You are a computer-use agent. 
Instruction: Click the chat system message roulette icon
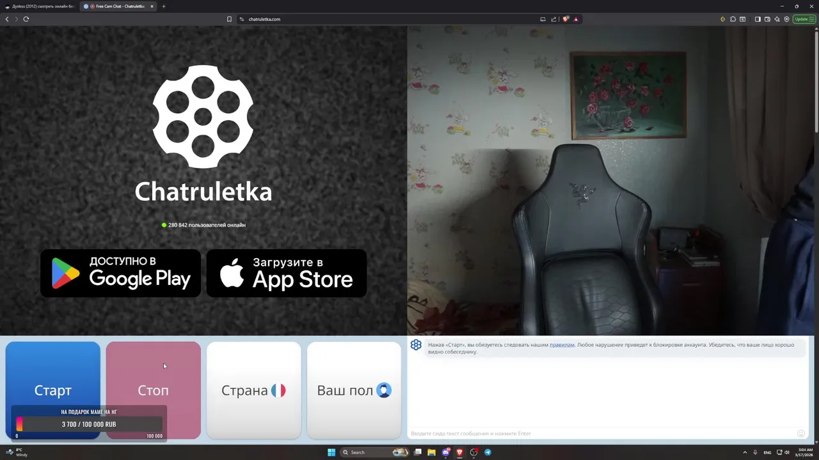point(416,345)
